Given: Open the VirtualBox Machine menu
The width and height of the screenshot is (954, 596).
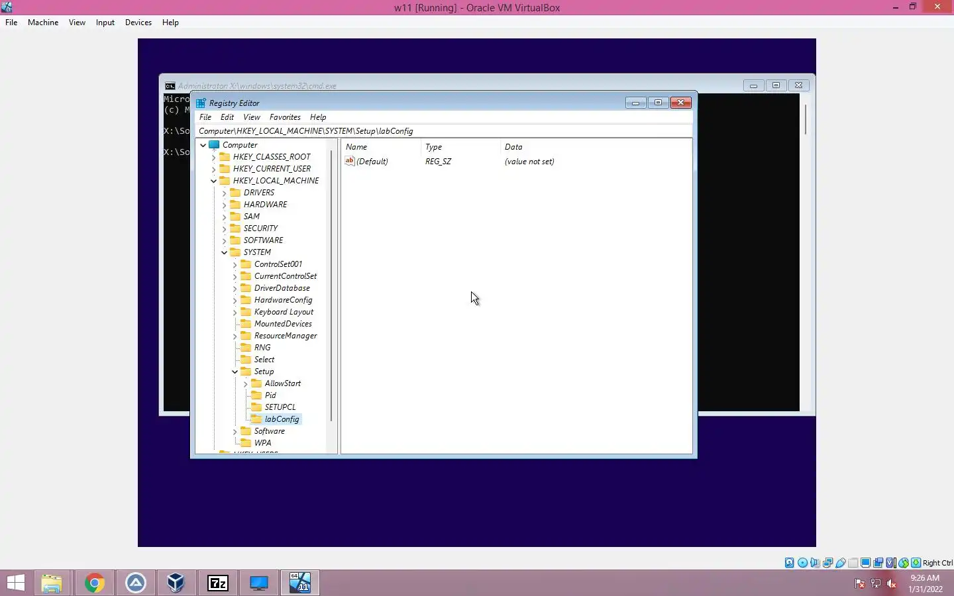Looking at the screenshot, I should tap(43, 23).
